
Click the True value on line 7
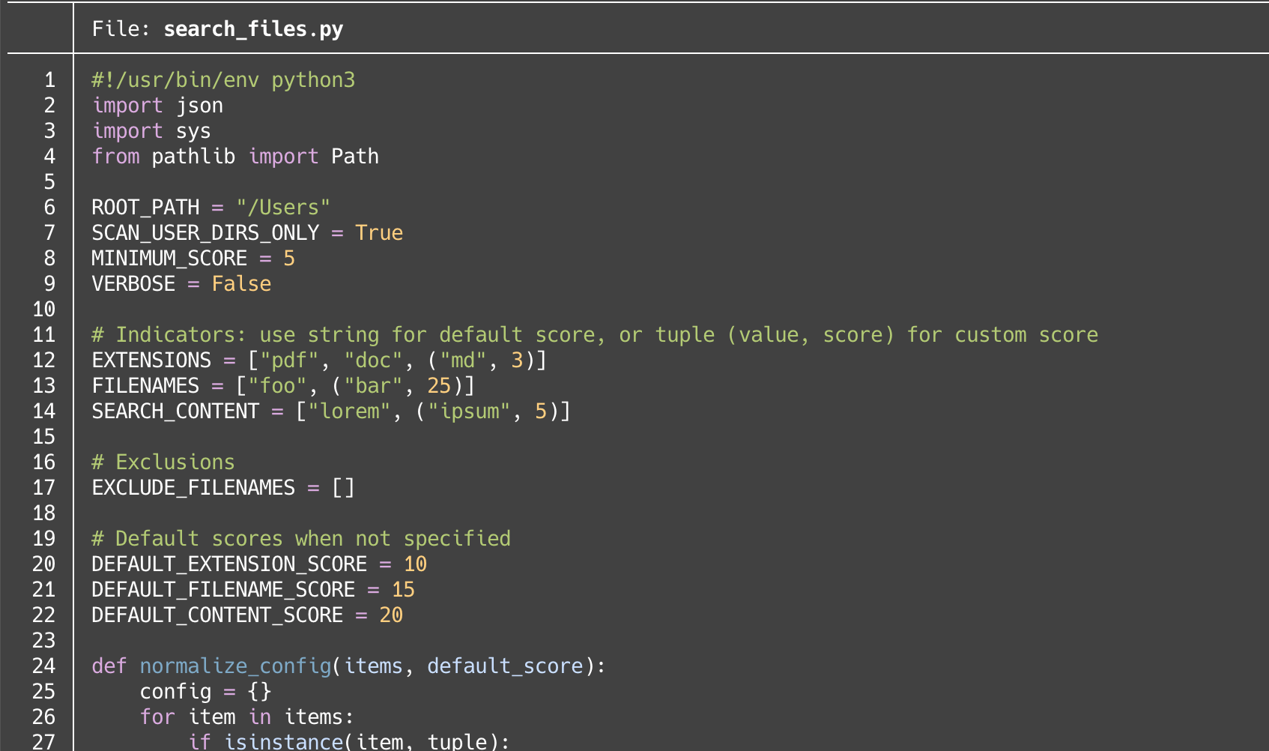pos(379,233)
